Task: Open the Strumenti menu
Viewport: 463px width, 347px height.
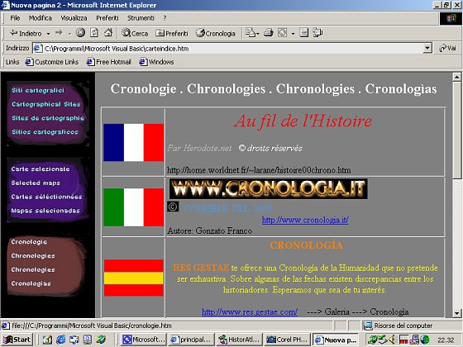Action: [141, 18]
